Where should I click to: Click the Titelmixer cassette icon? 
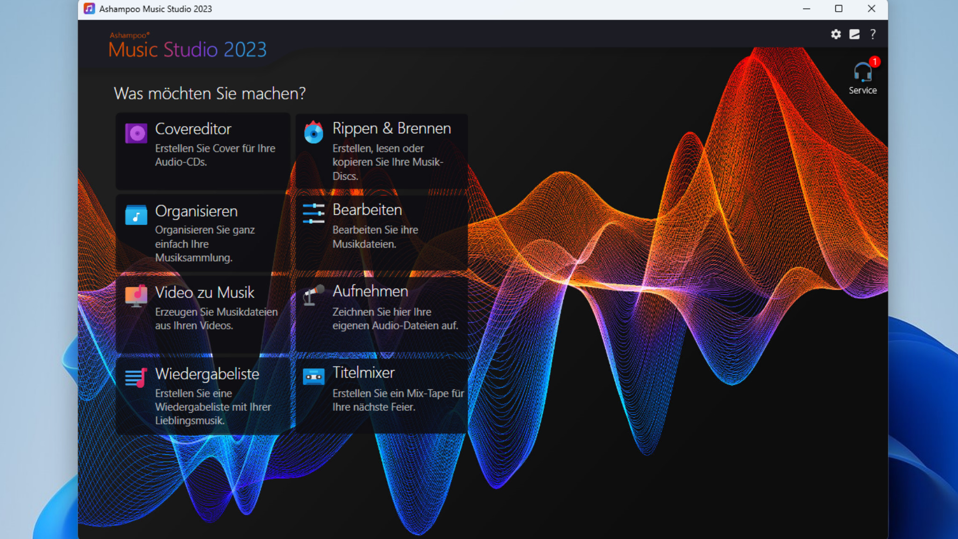(x=313, y=376)
